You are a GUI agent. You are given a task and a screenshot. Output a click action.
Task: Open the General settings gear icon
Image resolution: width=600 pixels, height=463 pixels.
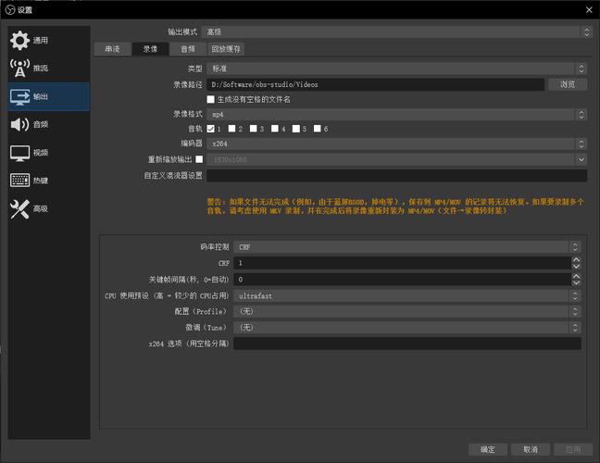(x=19, y=40)
